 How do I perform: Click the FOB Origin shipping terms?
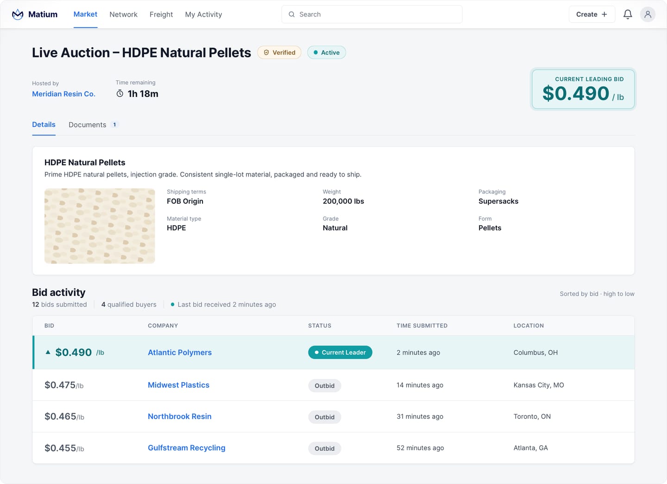coord(185,201)
